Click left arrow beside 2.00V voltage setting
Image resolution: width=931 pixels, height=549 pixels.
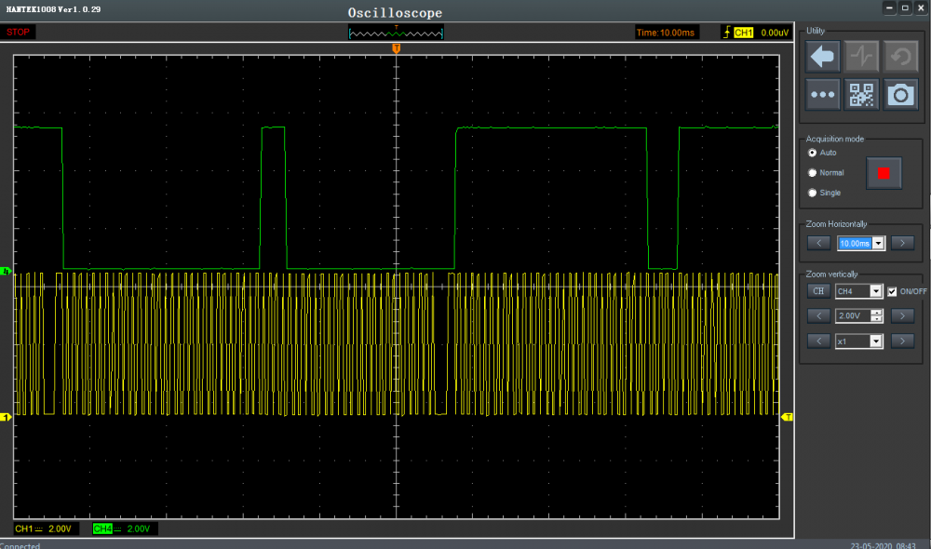818,316
